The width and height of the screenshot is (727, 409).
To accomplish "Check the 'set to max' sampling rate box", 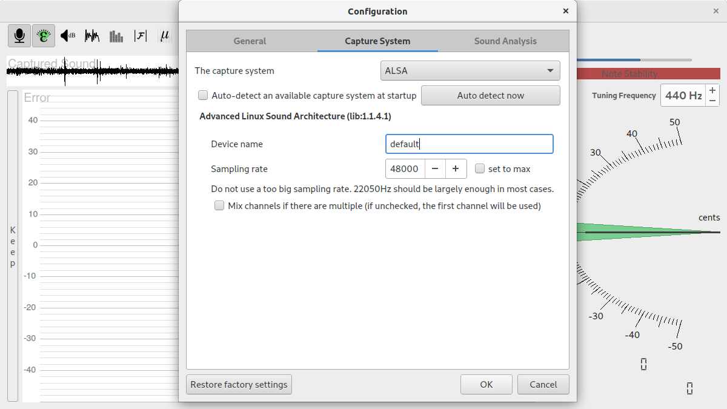I will pos(480,168).
